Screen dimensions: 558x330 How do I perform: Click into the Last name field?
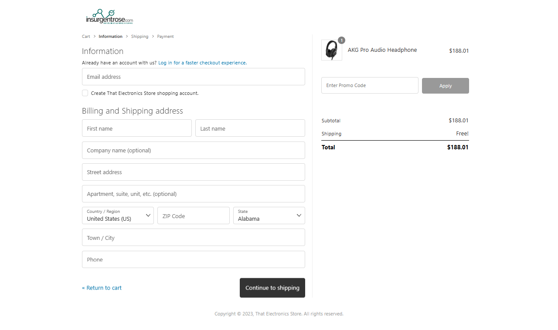click(250, 128)
